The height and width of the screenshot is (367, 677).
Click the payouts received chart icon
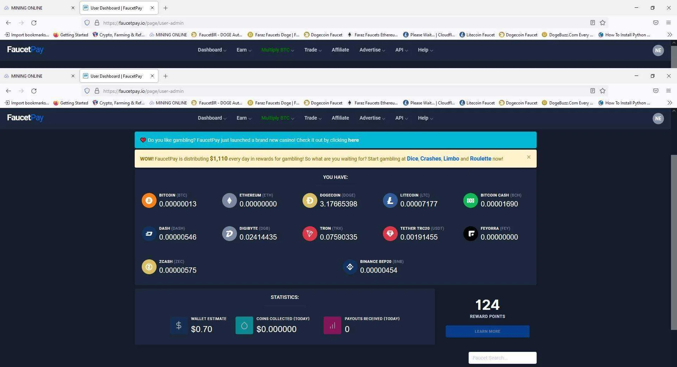(333, 325)
